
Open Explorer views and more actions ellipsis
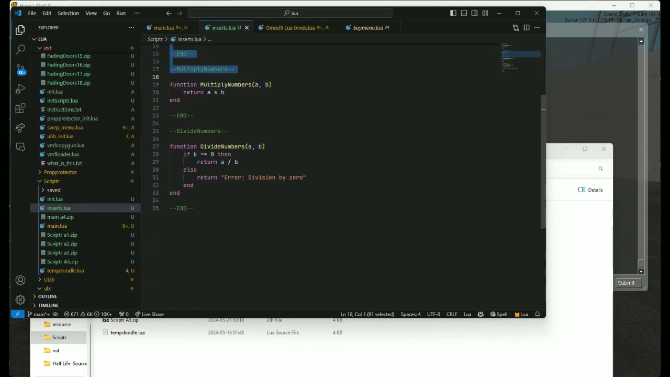point(131,28)
